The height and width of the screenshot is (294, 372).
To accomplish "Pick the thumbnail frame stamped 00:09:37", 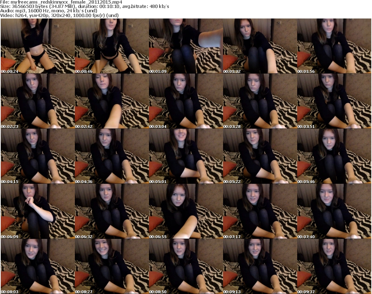I will [x=334, y=266].
